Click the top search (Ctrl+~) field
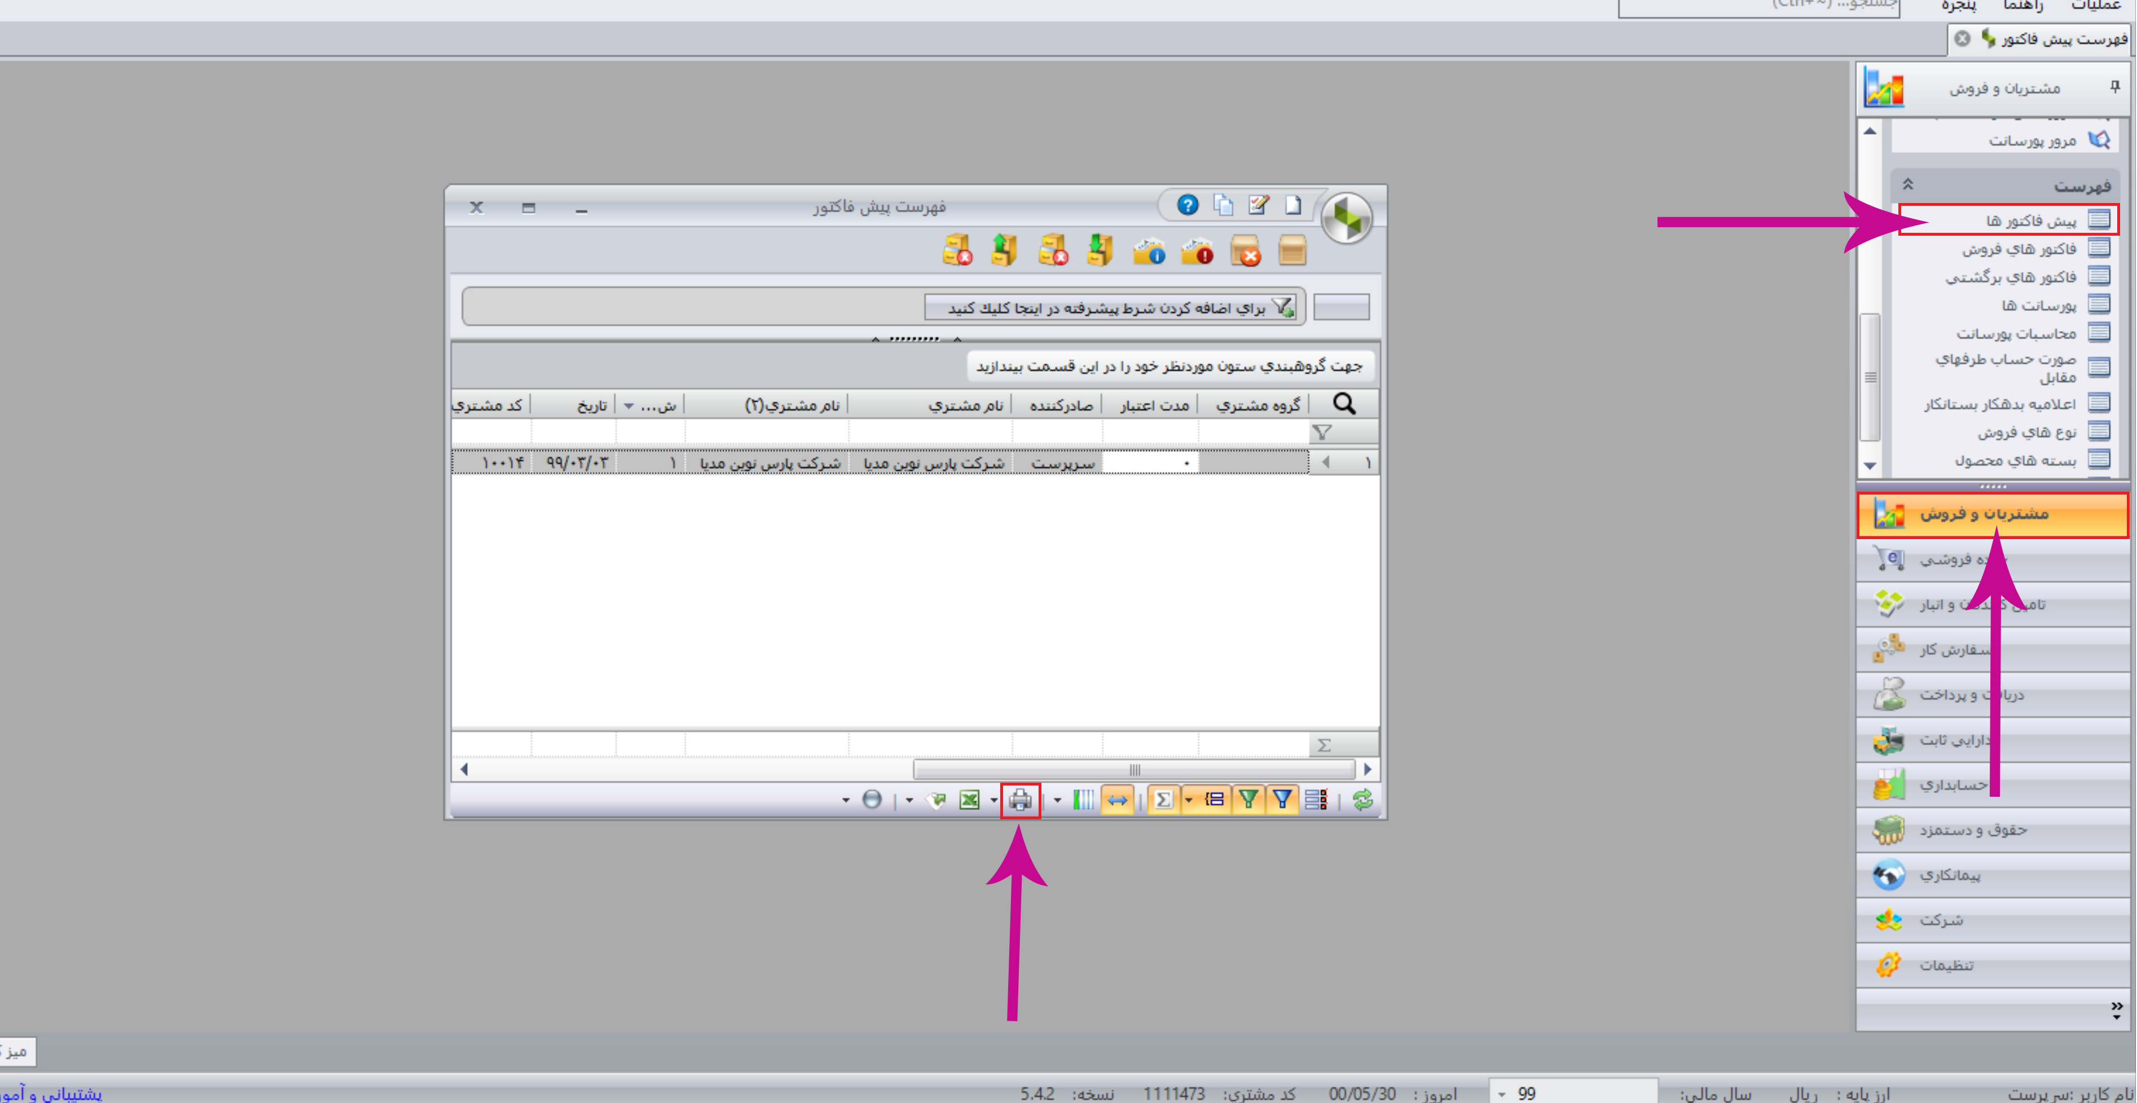Viewport: 2137px width, 1103px height. point(1758,6)
